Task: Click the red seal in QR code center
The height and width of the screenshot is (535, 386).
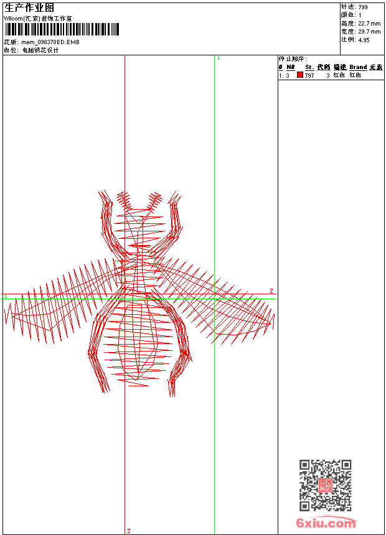Action: point(325,485)
